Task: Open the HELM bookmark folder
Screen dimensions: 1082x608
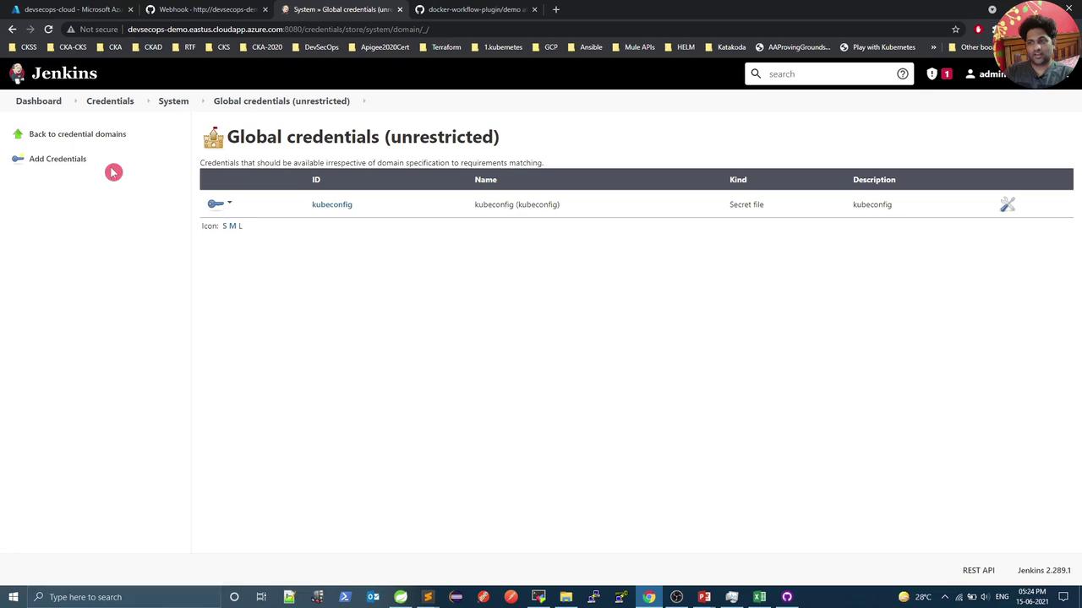Action: pos(680,47)
